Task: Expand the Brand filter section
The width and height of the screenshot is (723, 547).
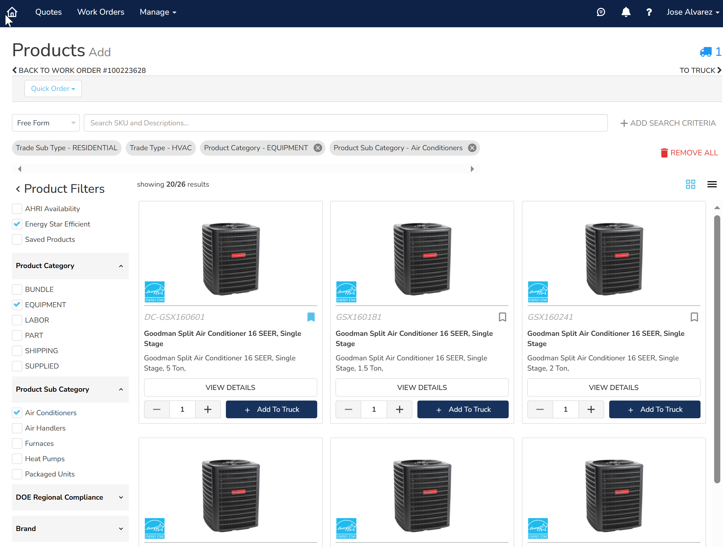Action: [x=70, y=529]
